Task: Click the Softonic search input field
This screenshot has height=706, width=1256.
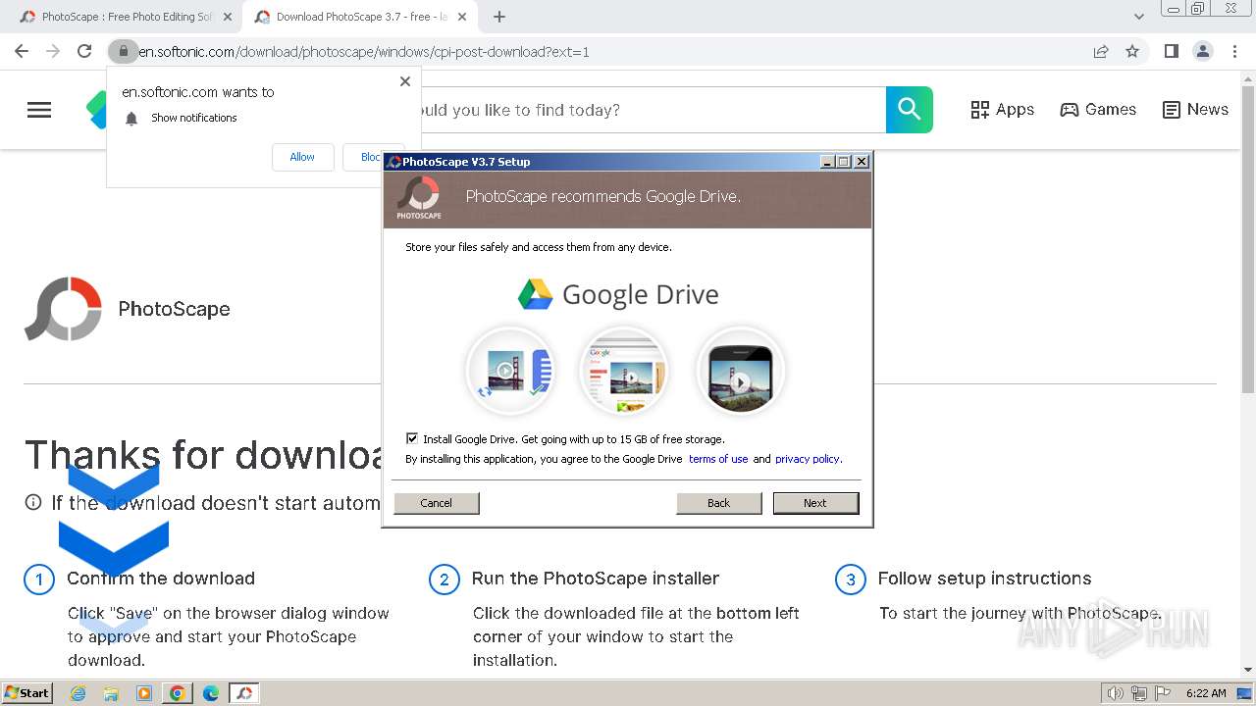Action: [x=654, y=110]
